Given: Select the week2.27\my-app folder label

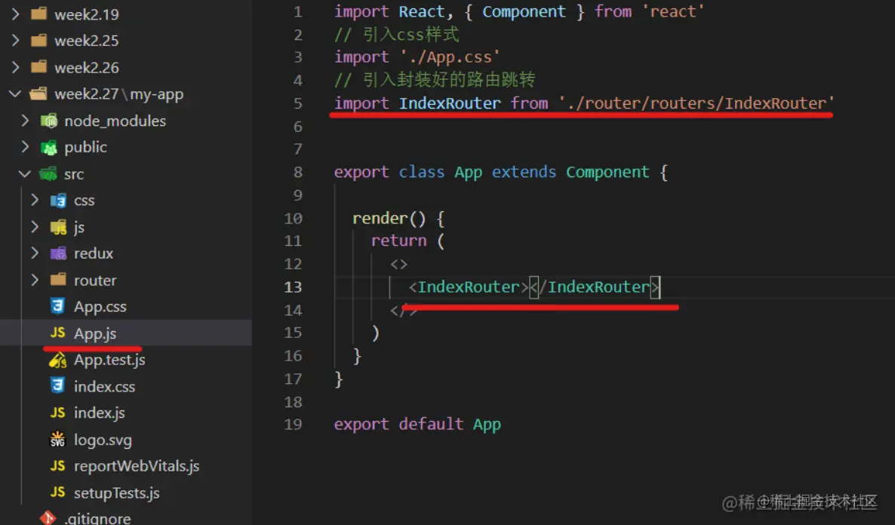Looking at the screenshot, I should [x=118, y=94].
